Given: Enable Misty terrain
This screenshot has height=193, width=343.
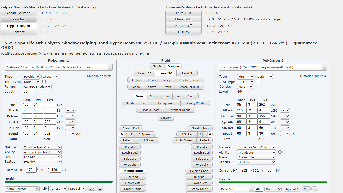Looking at the screenshot, I should point(167,80).
